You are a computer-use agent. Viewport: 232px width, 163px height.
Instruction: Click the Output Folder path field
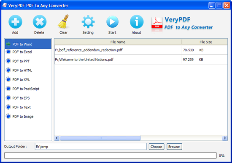point(91,147)
